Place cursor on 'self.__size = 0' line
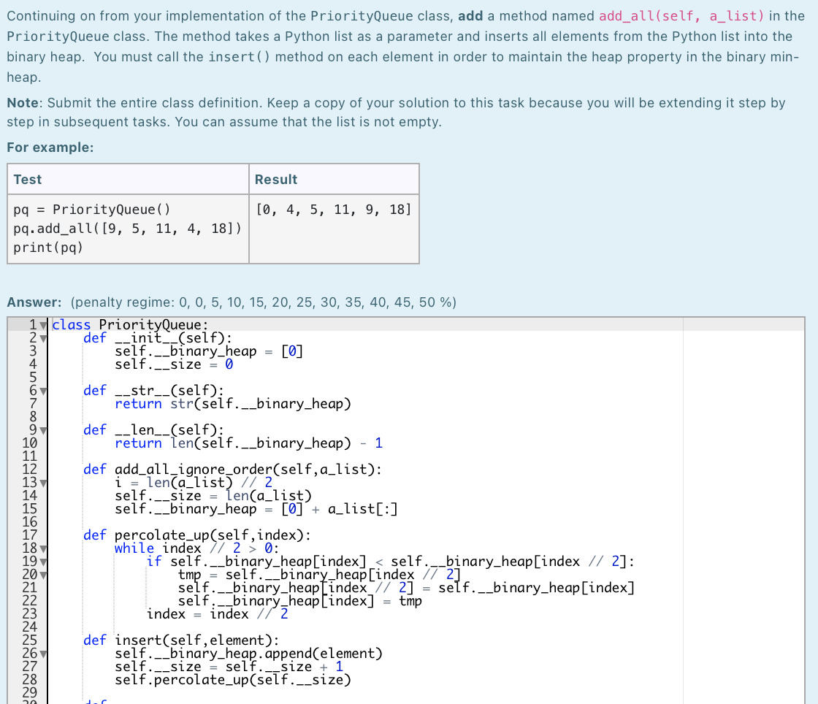The height and width of the screenshot is (704, 818). tap(174, 364)
